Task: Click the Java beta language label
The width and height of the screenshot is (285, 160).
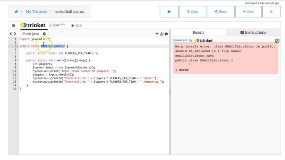Action: coord(57,25)
